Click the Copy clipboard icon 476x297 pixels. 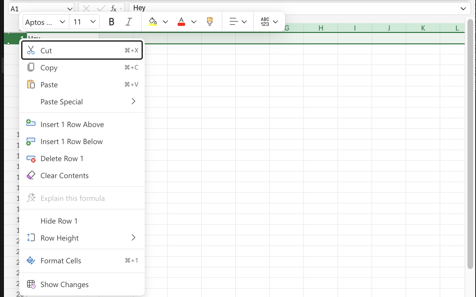coord(31,67)
